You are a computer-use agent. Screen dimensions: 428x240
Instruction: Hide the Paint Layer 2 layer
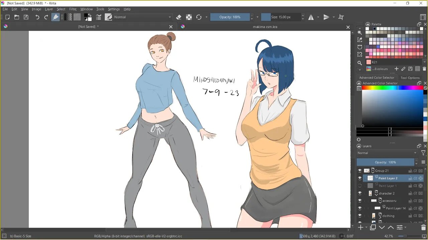pyautogui.click(x=360, y=178)
